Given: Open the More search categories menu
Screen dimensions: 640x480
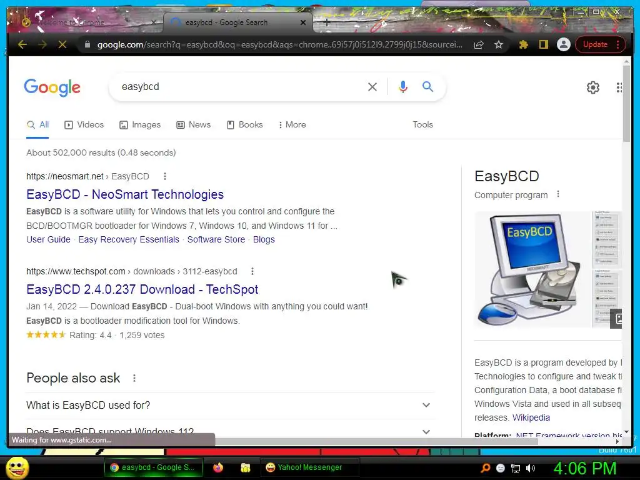Looking at the screenshot, I should pyautogui.click(x=292, y=125).
